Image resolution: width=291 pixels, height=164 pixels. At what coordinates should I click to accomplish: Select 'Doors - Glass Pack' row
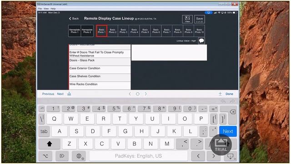100,62
